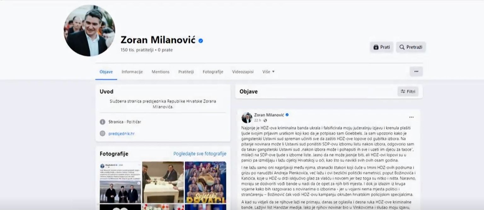
Task: Select the Fotografije tab
Action: click(x=213, y=72)
